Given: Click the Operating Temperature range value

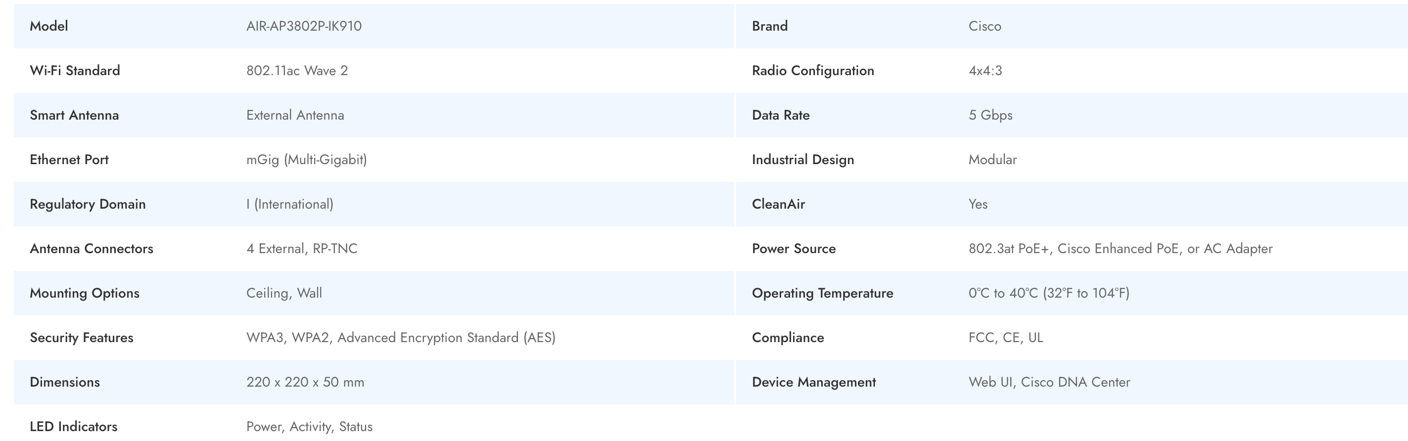Looking at the screenshot, I should tap(1048, 294).
